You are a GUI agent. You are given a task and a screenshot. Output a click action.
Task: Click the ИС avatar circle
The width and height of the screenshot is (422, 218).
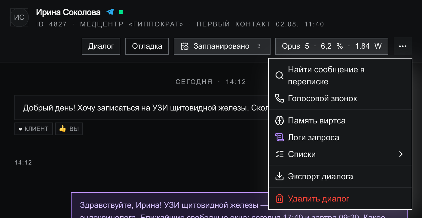[19, 18]
